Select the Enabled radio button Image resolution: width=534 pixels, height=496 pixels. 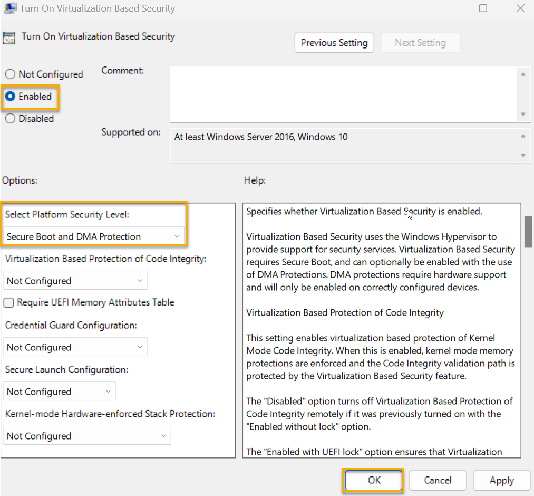pos(9,97)
